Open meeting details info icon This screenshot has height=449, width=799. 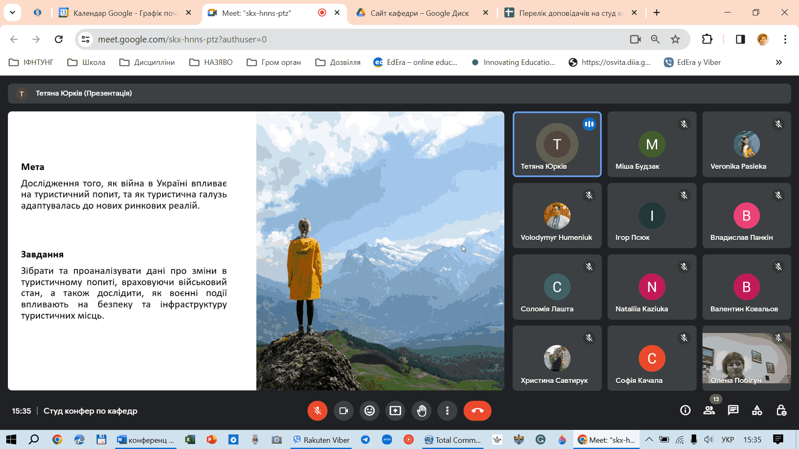click(685, 411)
